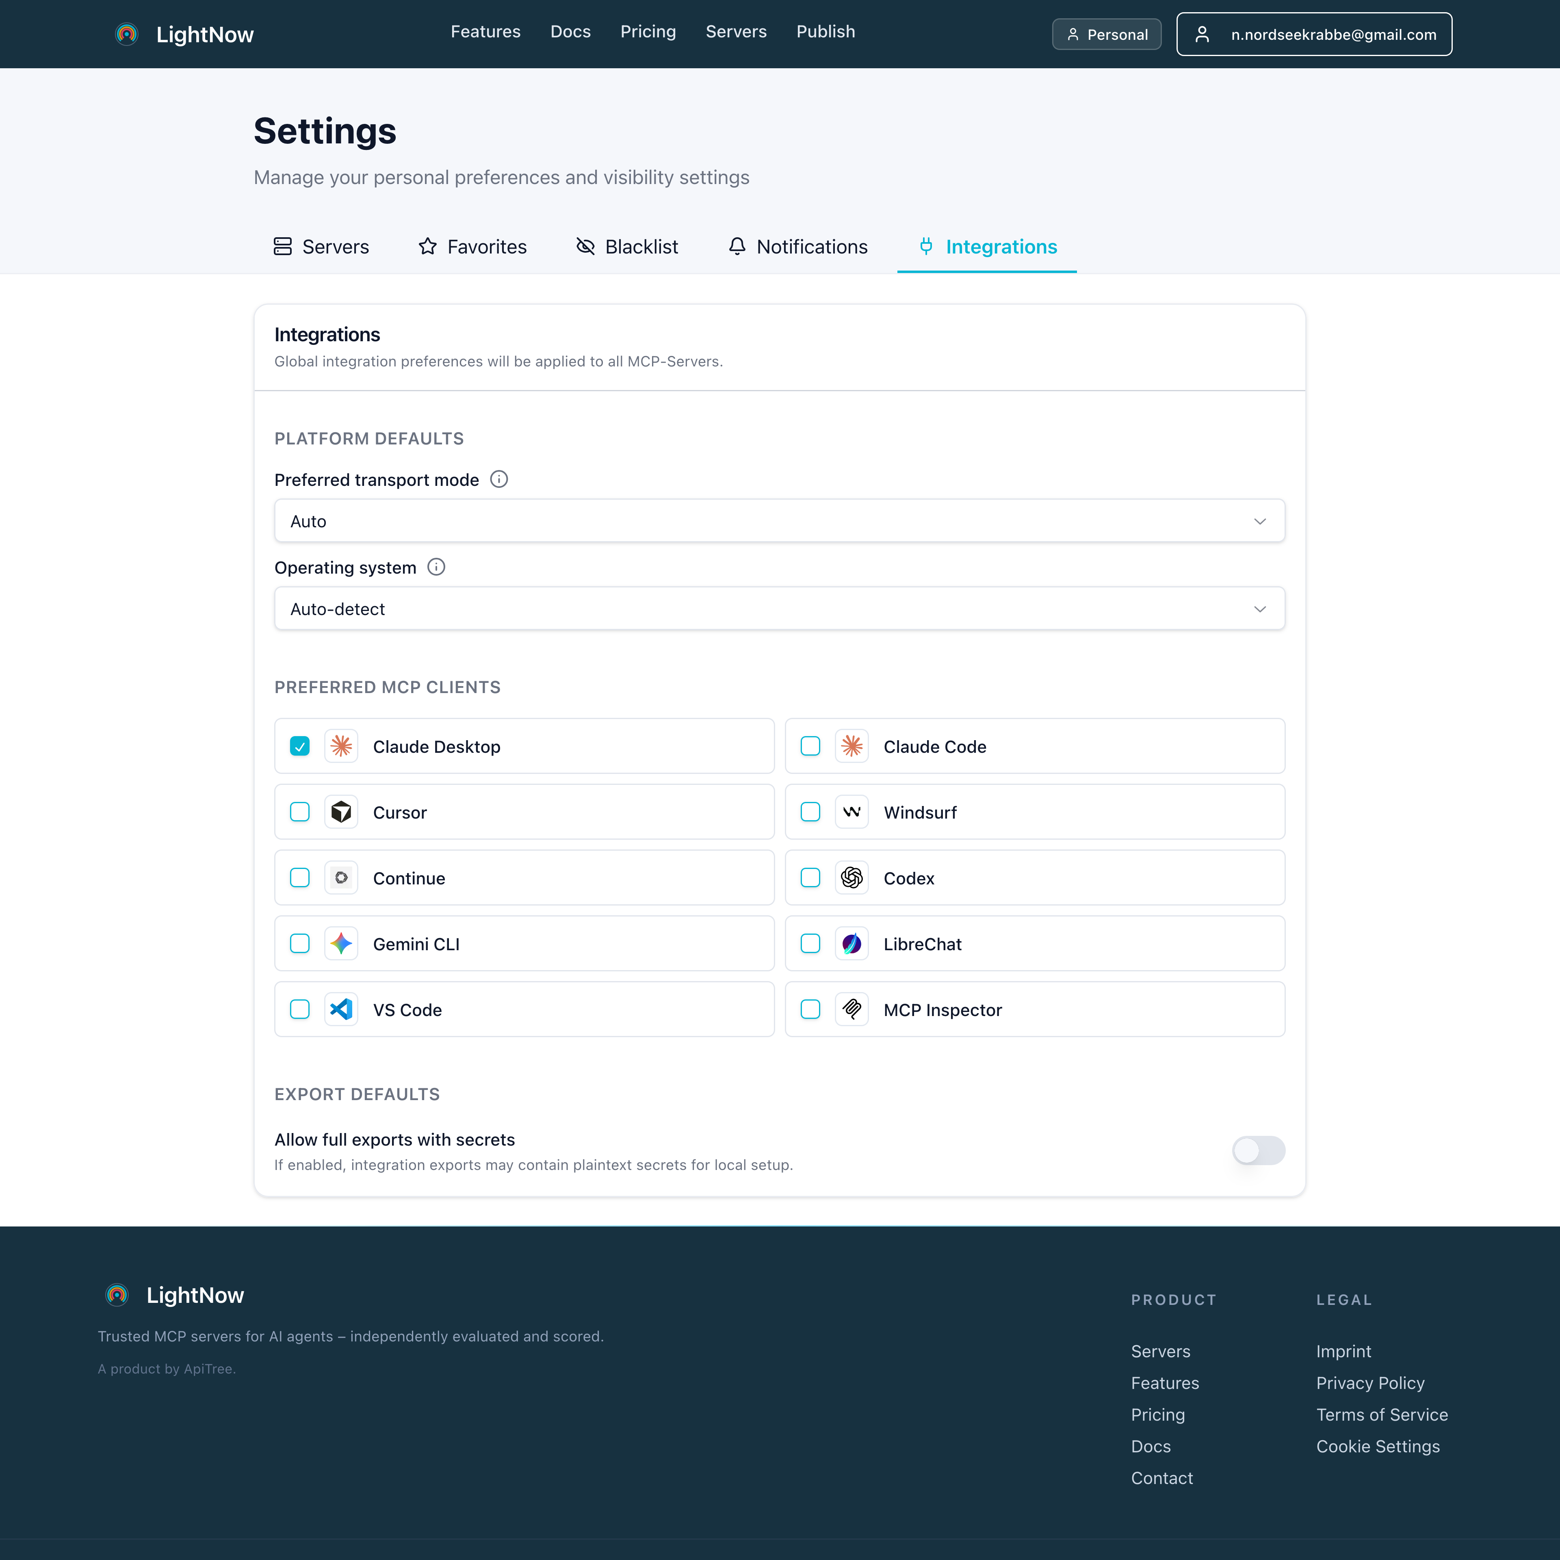Open the n.nordseekrabbe@gmail.com account button
The image size is (1560, 1560).
pos(1315,34)
